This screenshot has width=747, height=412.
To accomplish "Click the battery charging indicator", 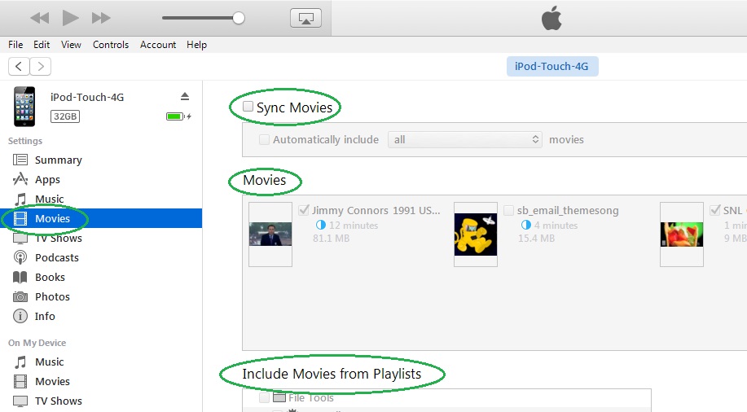I will coord(178,116).
